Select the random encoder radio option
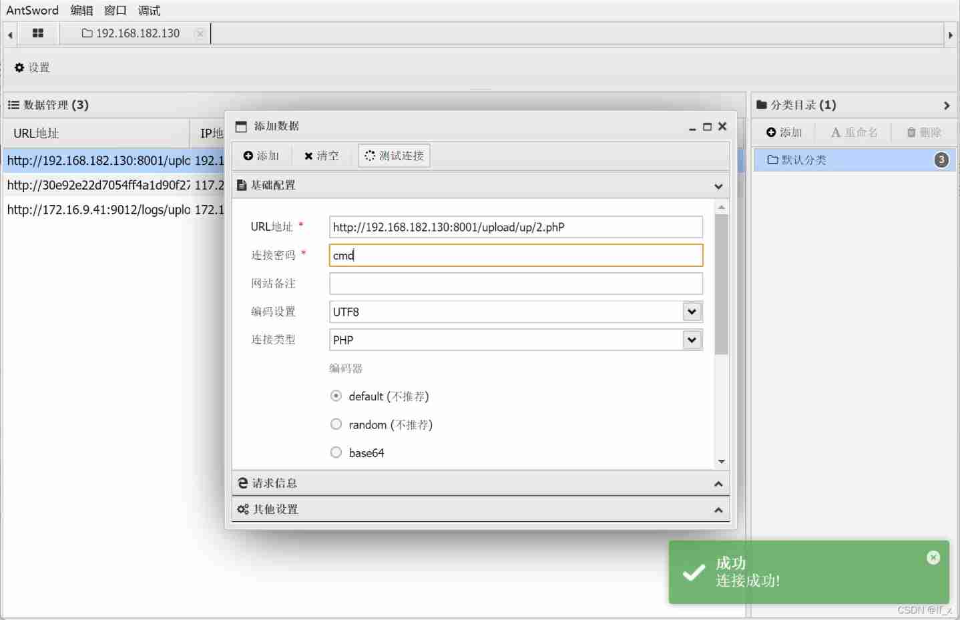960x620 pixels. [336, 424]
